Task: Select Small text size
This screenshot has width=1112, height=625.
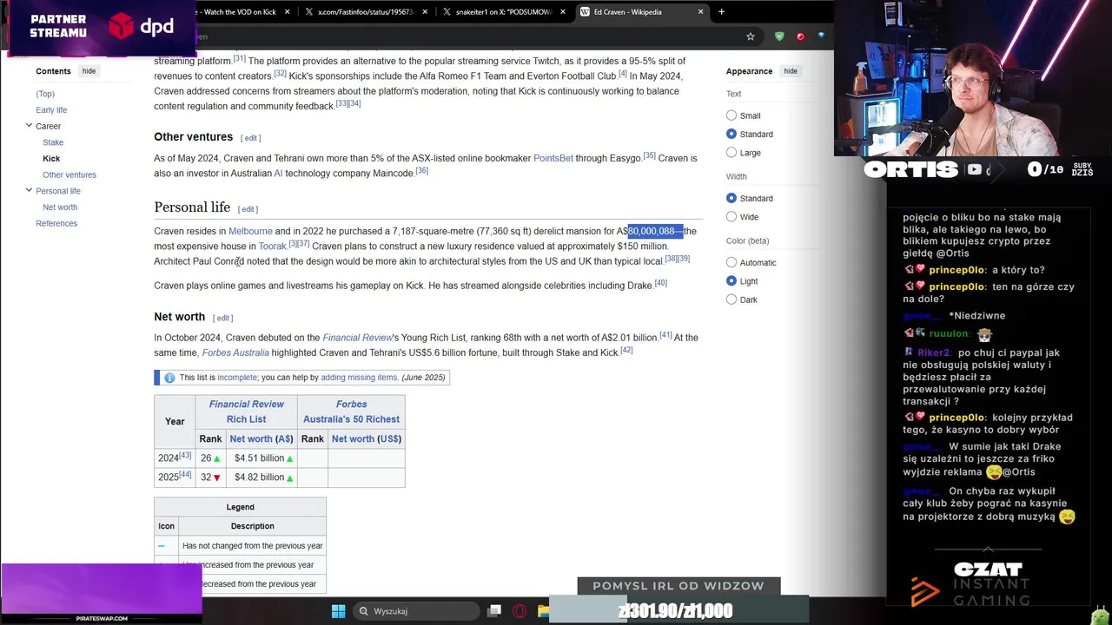Action: click(x=731, y=115)
